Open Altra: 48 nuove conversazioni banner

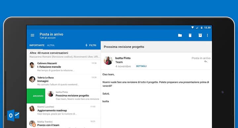pyautogui.click(x=63, y=55)
